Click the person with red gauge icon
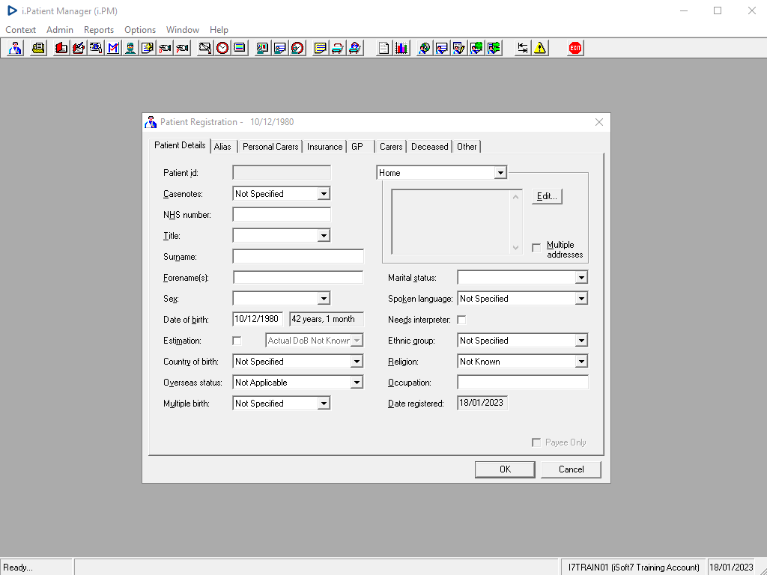The width and height of the screenshot is (767, 575). pyautogui.click(x=297, y=48)
